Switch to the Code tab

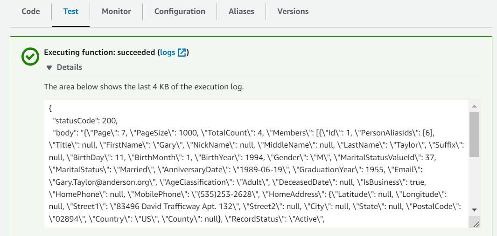tap(31, 11)
